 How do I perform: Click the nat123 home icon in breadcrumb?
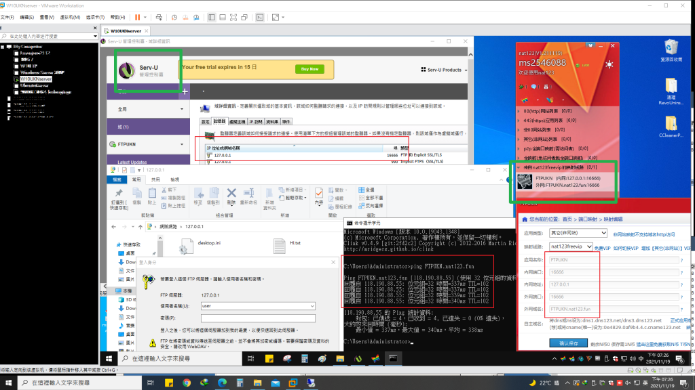525,219
